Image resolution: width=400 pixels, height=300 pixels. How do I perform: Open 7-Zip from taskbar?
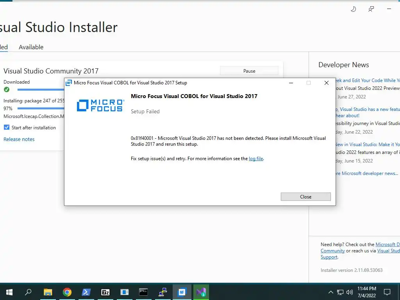pyautogui.click(x=105, y=292)
